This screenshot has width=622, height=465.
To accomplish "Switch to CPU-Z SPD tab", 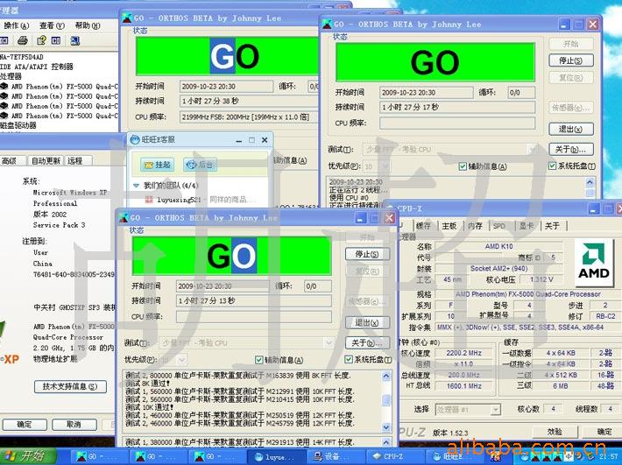I will coord(499,226).
